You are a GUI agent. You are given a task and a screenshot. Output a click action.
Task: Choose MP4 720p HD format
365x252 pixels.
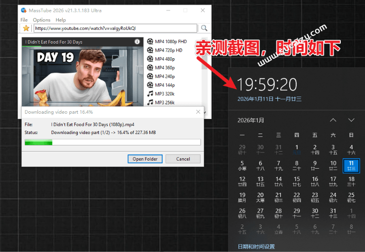[x=168, y=50]
